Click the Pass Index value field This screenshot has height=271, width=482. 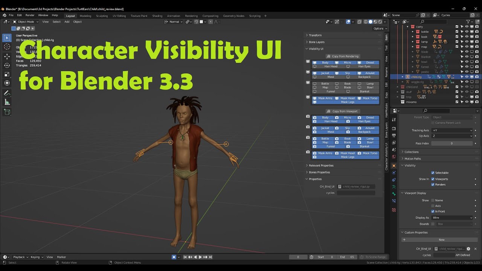[x=452, y=143]
